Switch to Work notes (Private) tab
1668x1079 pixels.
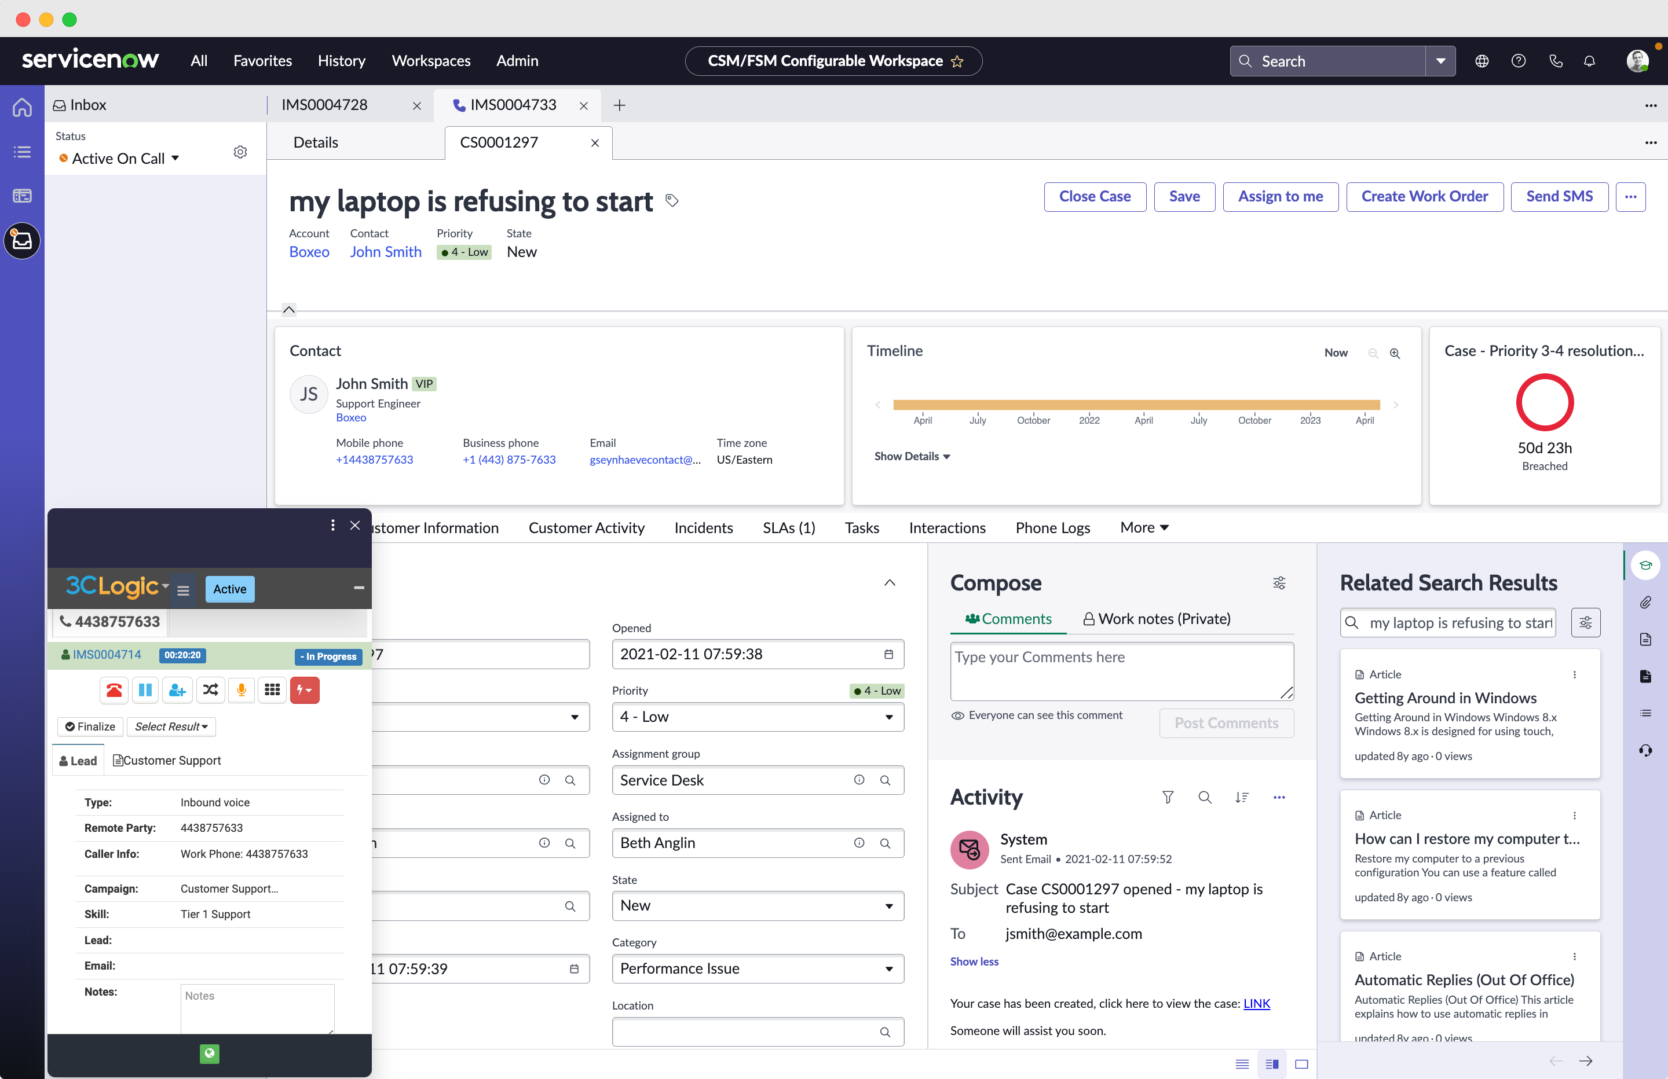click(1157, 619)
